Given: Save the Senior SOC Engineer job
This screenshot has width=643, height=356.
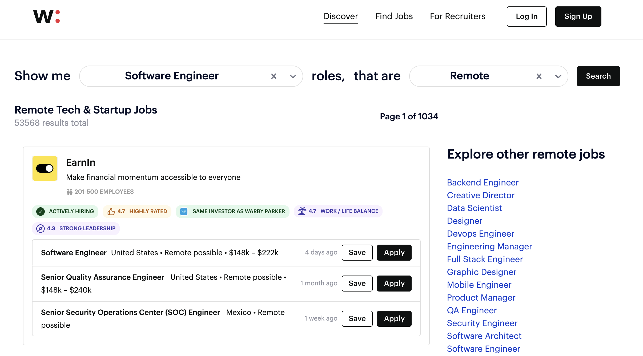Looking at the screenshot, I should [x=357, y=319].
